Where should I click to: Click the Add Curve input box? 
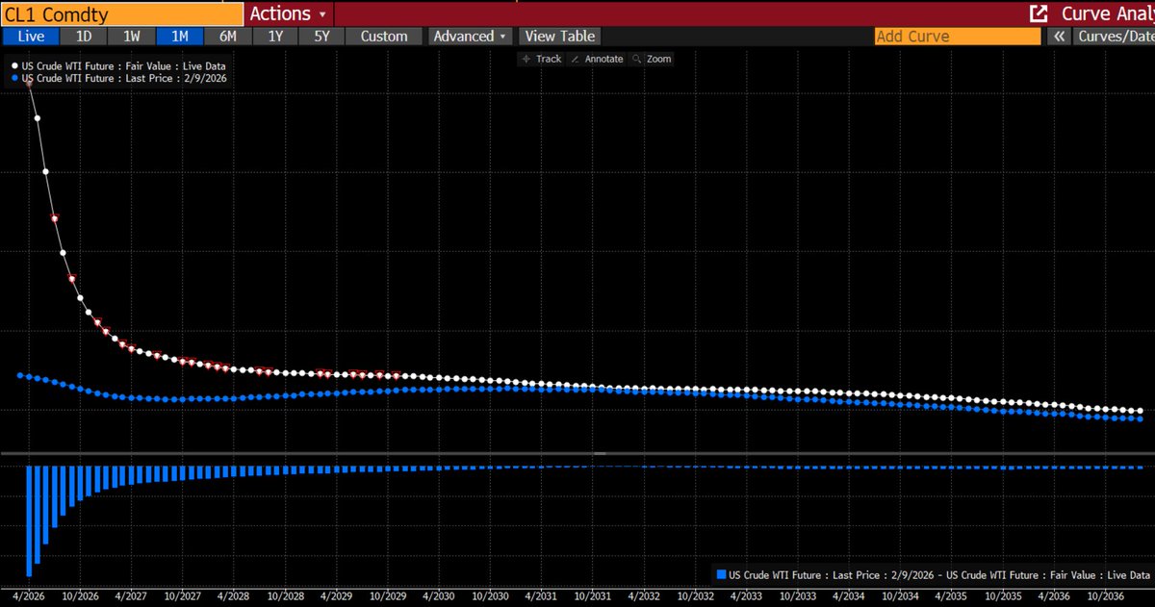point(958,36)
